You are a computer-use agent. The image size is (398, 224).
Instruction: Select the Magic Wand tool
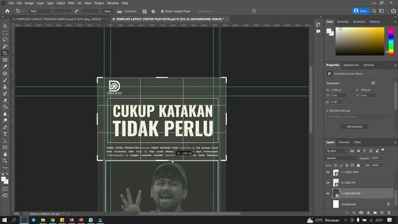pyautogui.click(x=5, y=47)
